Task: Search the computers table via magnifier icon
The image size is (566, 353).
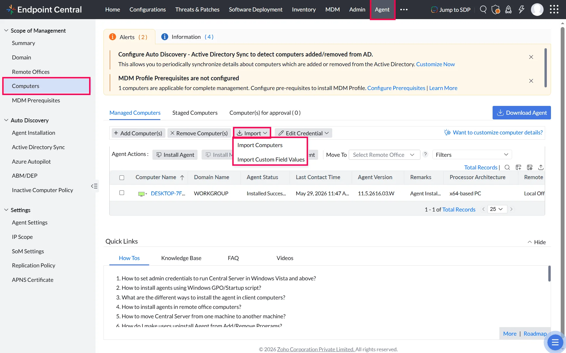Action: point(507,167)
